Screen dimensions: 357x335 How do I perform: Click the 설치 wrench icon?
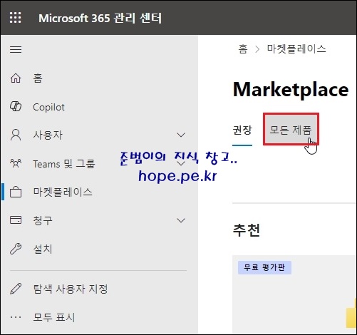pyautogui.click(x=16, y=249)
